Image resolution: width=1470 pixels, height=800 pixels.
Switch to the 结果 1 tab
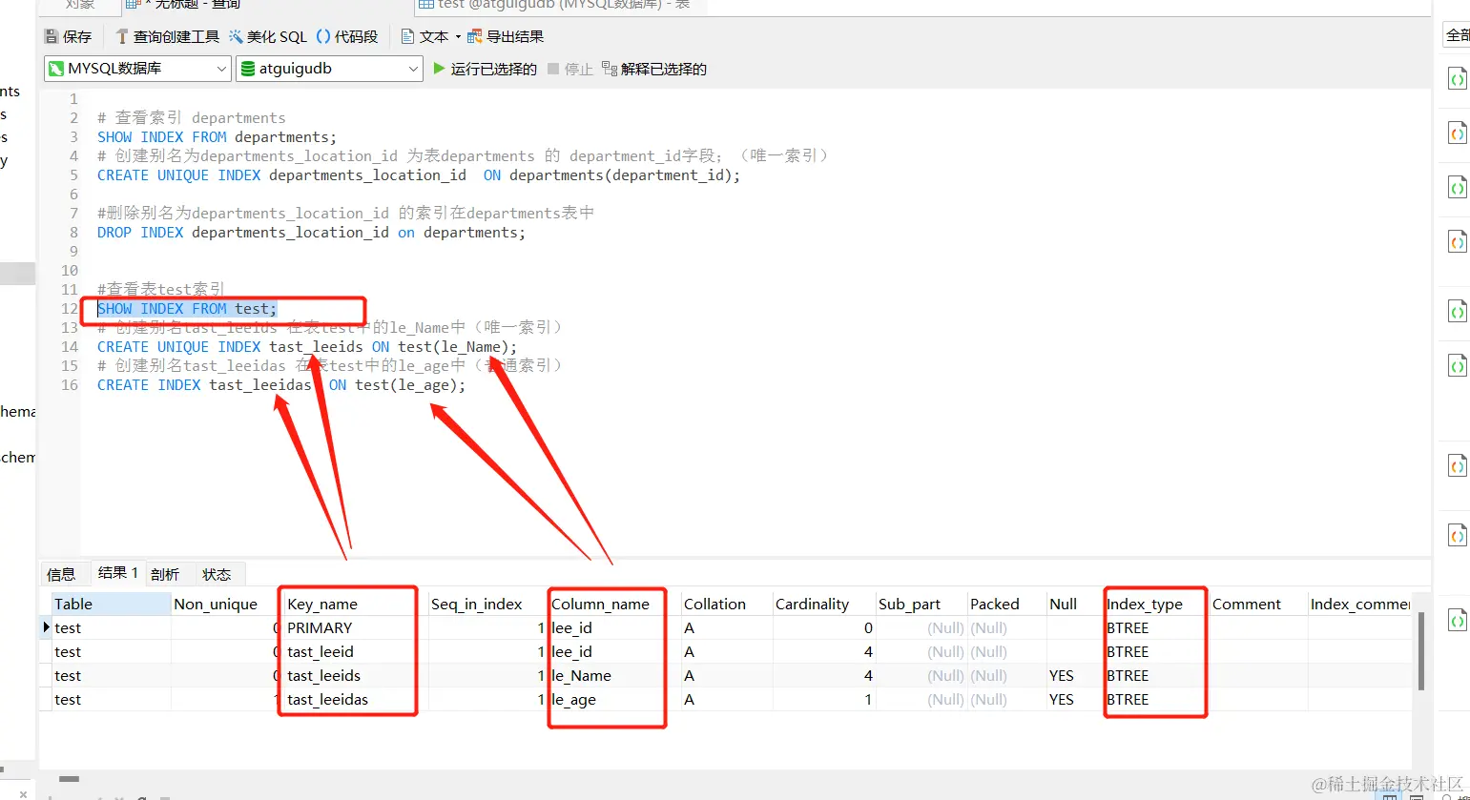tap(118, 573)
